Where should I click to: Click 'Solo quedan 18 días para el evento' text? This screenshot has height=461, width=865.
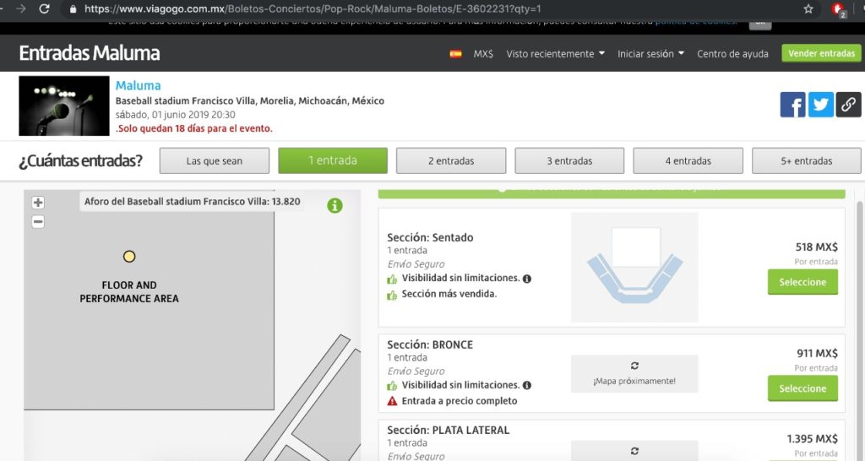pos(194,128)
